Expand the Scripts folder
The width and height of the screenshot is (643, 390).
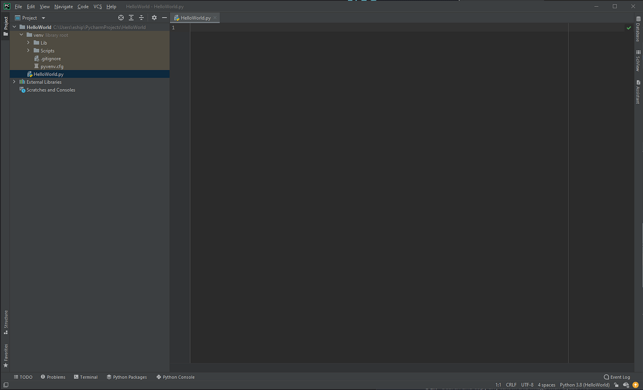tap(28, 51)
